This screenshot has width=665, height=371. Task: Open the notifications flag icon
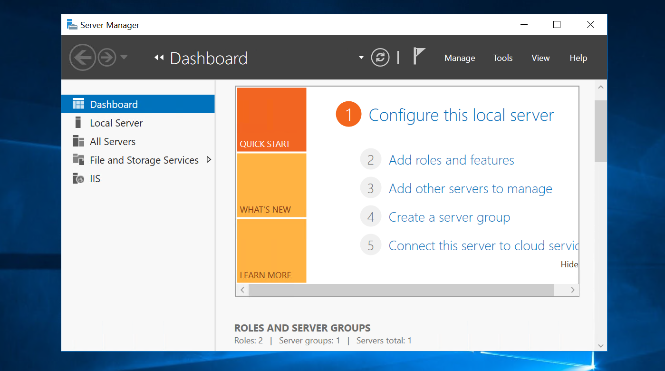[418, 56]
